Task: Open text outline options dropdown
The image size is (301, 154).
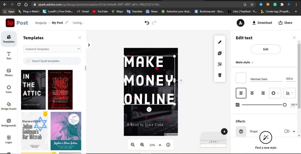Action: (x=275, y=93)
